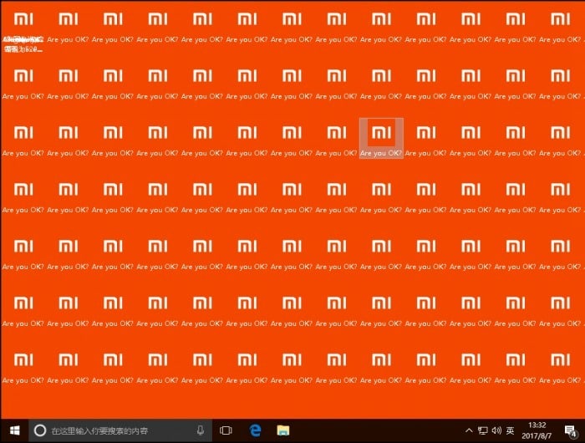Image resolution: width=585 pixels, height=443 pixels.
Task: Select the Mi icon in the top-right corner
Action: 561,19
